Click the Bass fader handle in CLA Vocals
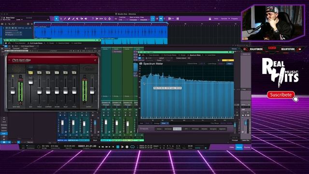The image size is (309, 174). (x=30, y=81)
